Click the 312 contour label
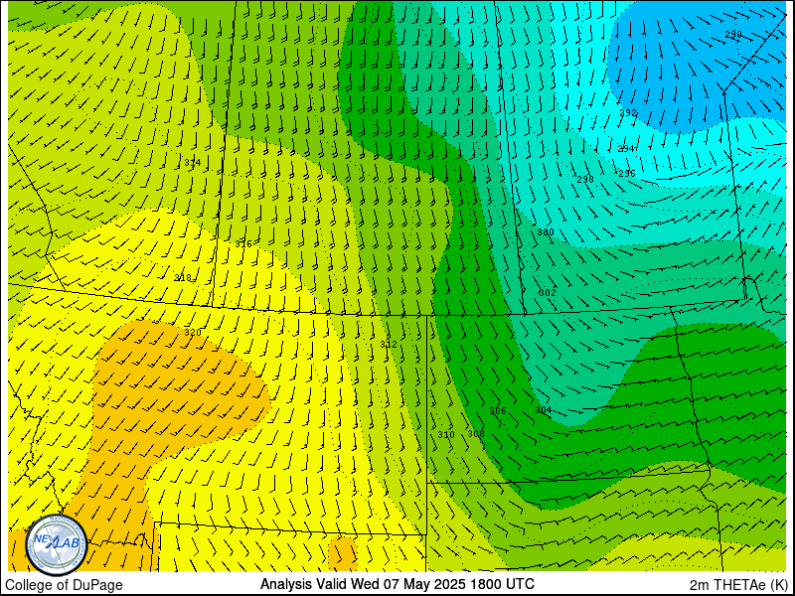Screen dimensions: 795x596 [389, 344]
